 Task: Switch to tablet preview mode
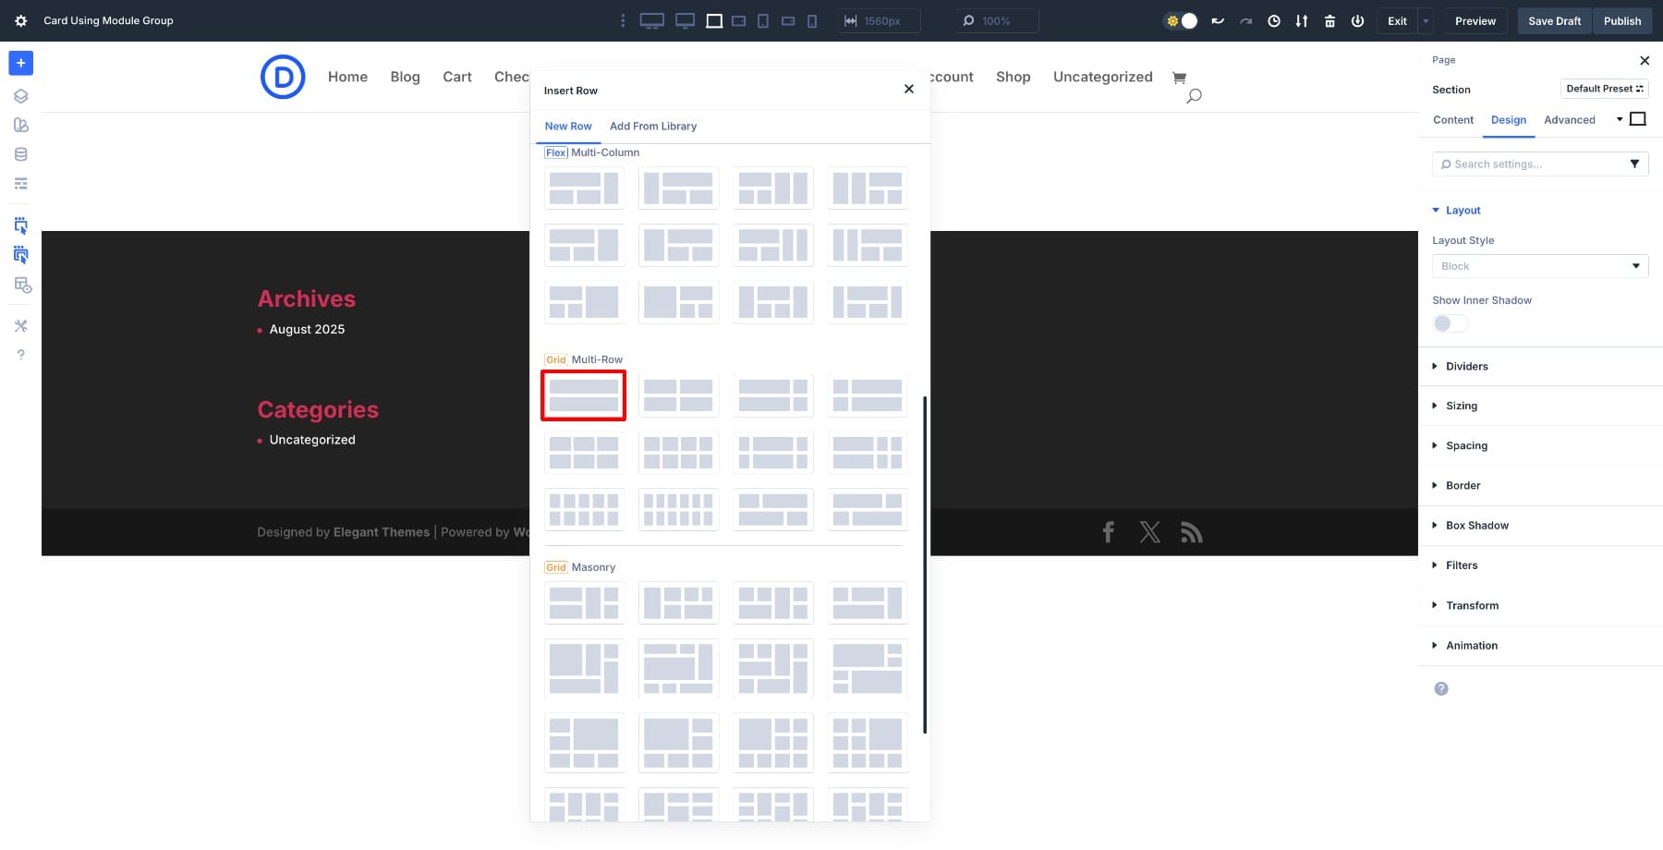click(763, 20)
